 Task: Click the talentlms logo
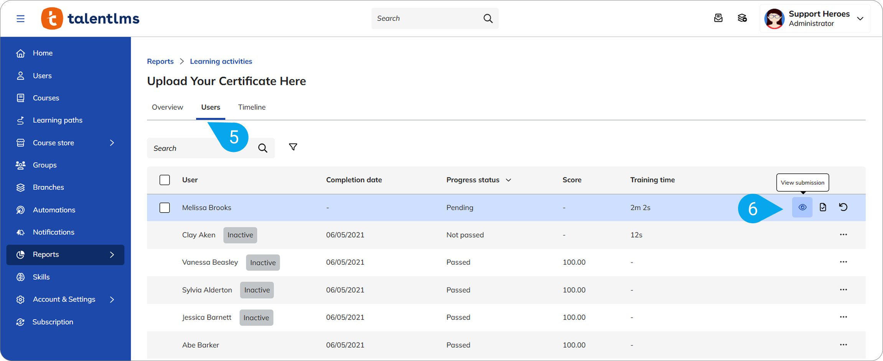[x=91, y=18]
